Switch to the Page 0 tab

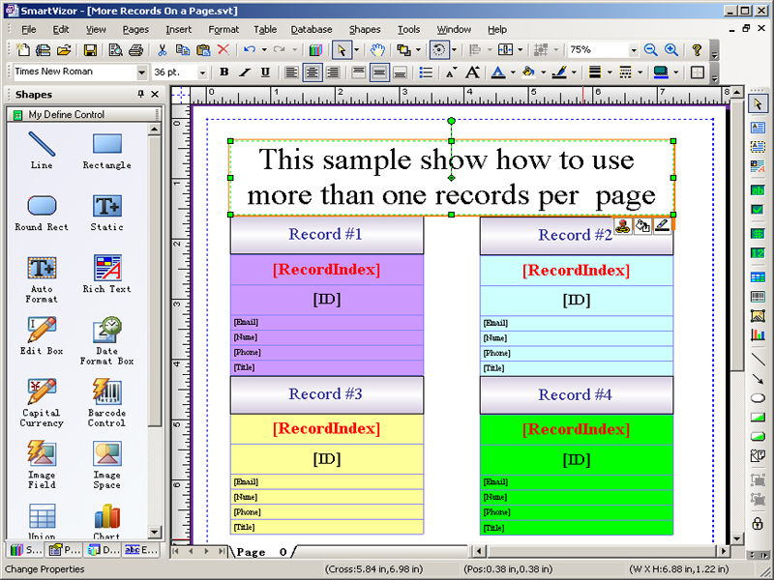click(x=261, y=552)
